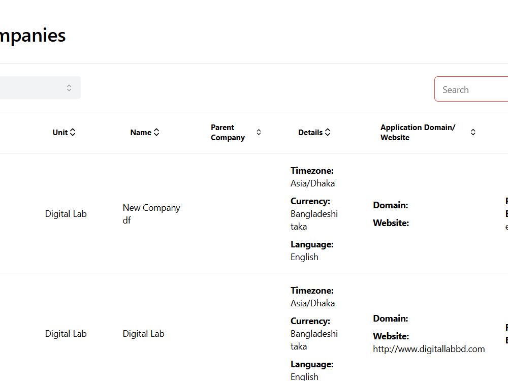
Task: Sort table by Name column
Action: (156, 132)
